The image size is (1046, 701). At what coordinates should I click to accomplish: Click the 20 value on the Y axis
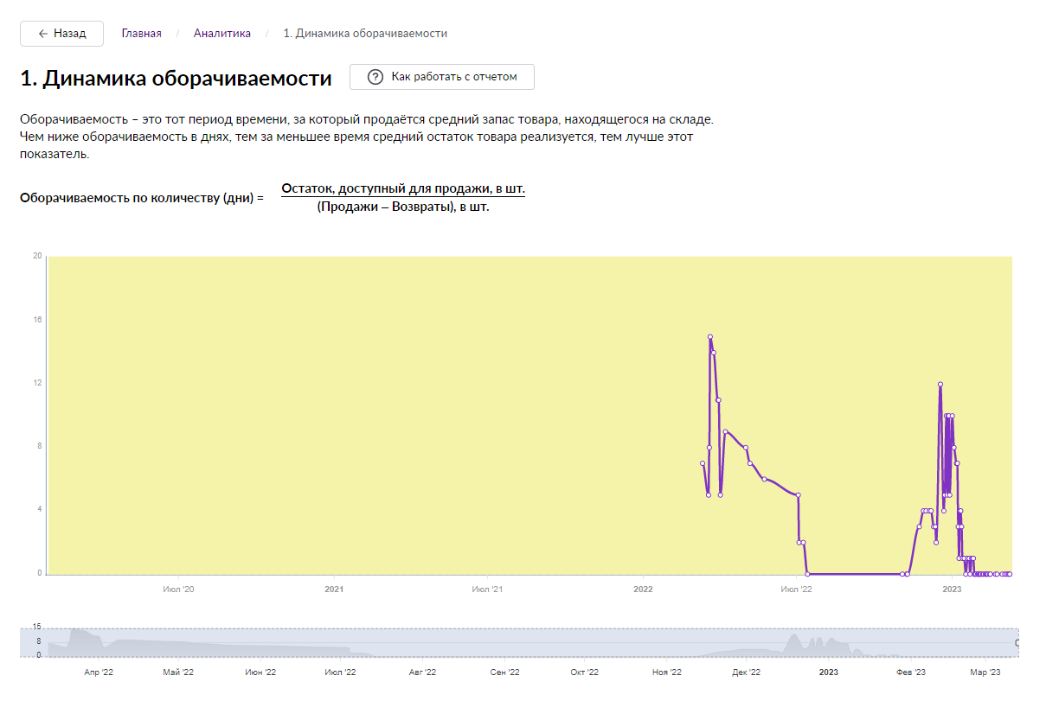[37, 256]
